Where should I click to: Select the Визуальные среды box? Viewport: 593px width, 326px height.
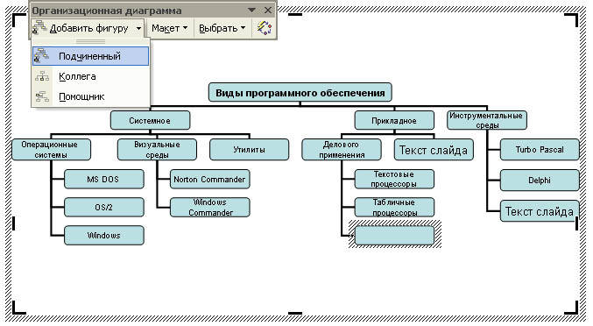[x=157, y=149]
